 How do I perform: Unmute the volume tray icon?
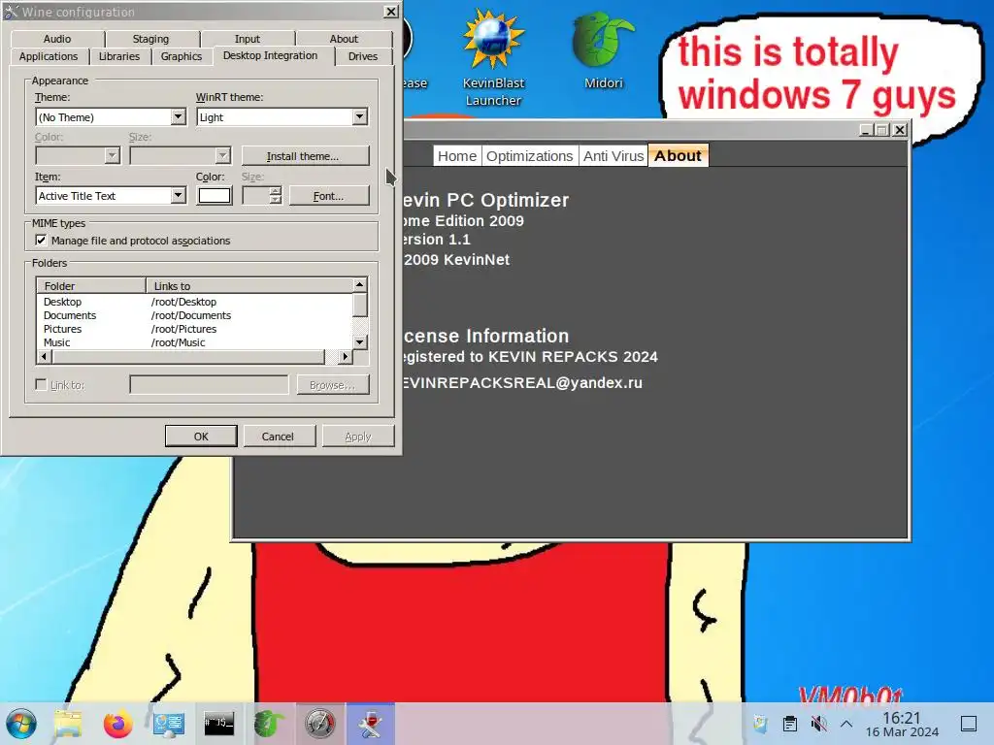pos(818,724)
